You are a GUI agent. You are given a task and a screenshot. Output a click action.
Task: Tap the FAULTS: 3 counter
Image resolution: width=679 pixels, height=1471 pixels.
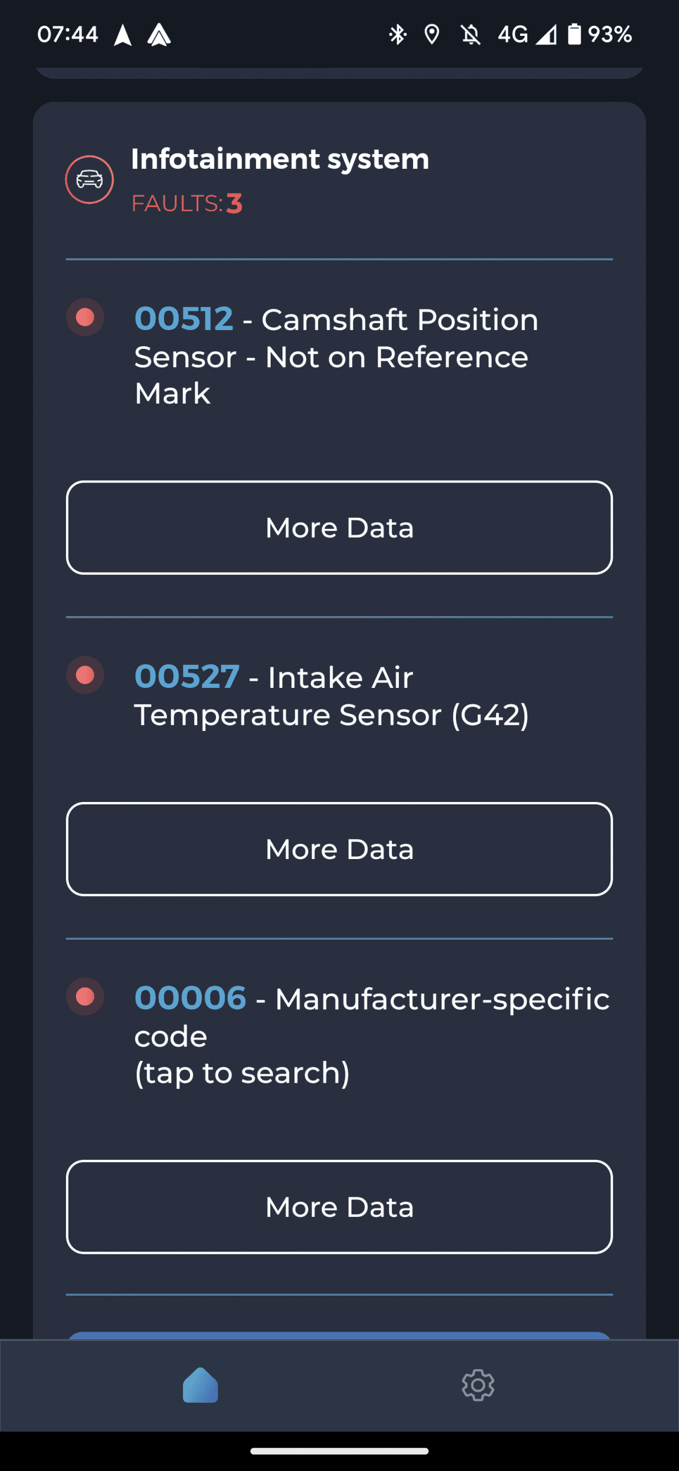[187, 204]
